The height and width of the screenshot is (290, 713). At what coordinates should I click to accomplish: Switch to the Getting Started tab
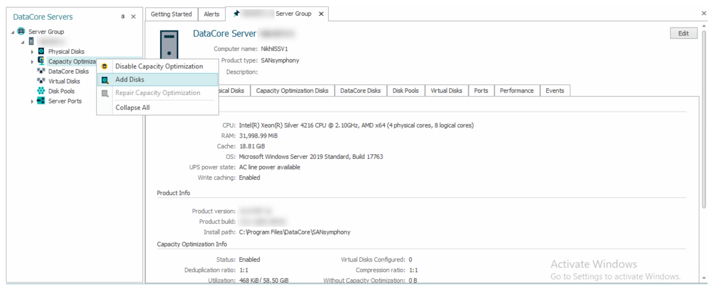point(171,14)
